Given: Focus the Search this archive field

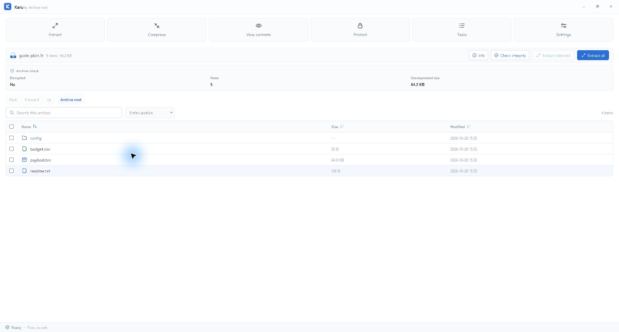Looking at the screenshot, I should point(64,113).
